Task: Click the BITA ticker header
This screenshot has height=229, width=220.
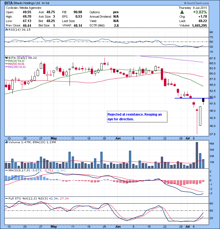Action: tap(8, 3)
